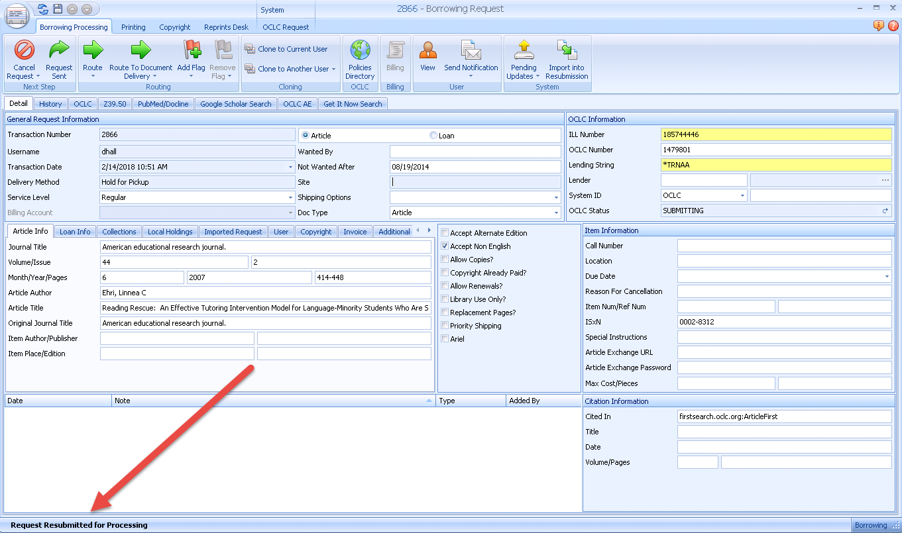Enable the Priority Shipping checkbox
902x533 pixels.
pos(444,325)
